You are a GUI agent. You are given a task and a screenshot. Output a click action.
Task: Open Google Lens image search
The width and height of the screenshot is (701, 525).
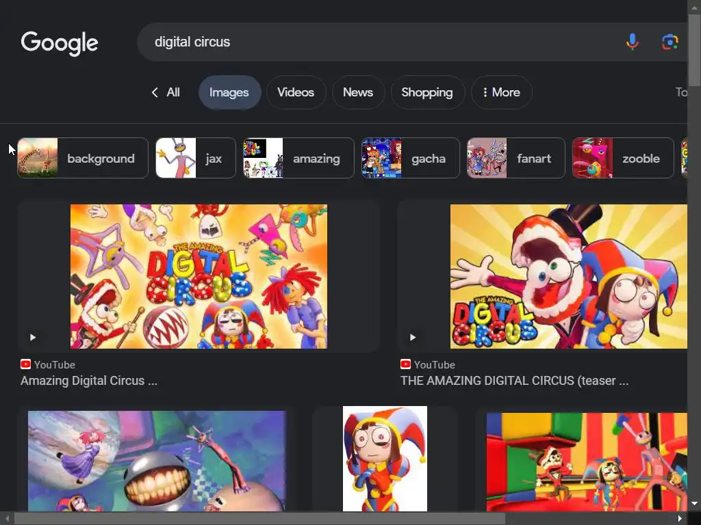[670, 42]
